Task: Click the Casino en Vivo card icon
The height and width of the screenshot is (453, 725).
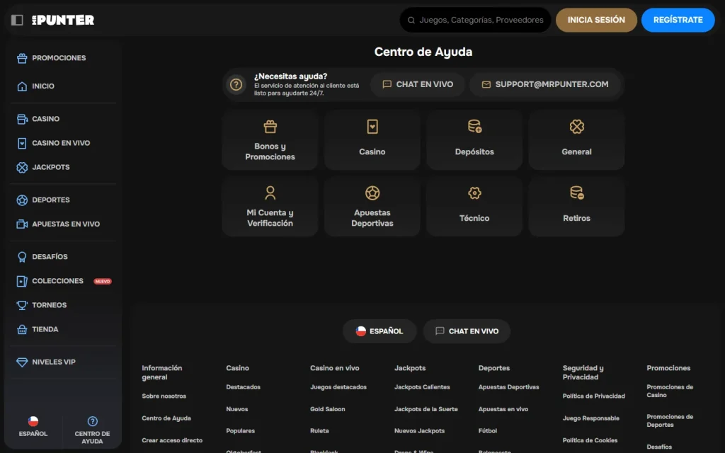Action: [x=22, y=143]
